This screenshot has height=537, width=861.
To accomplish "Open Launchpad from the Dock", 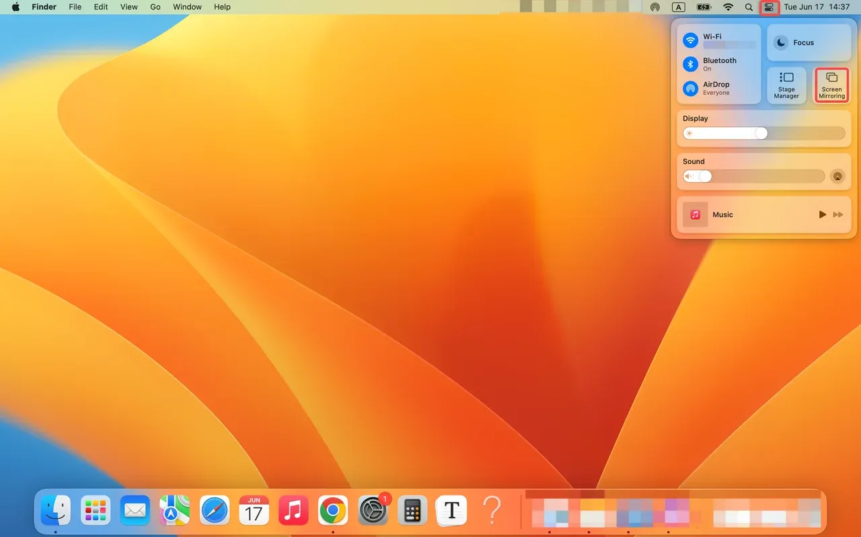I will (x=96, y=511).
